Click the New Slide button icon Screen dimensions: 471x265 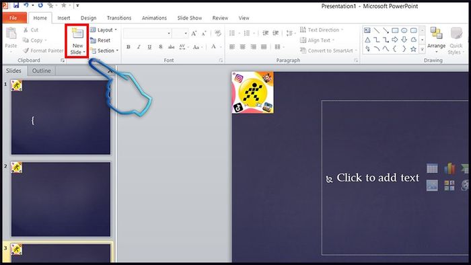coord(77,34)
